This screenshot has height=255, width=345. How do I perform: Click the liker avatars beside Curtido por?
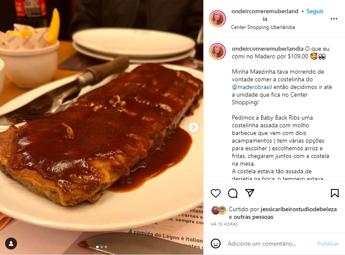tap(219, 210)
